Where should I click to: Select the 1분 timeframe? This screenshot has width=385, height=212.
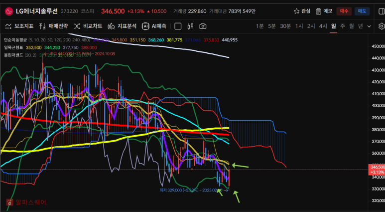(x=260, y=26)
